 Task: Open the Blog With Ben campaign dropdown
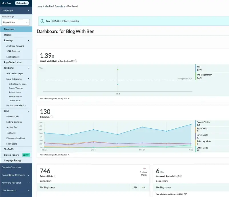click(16, 22)
